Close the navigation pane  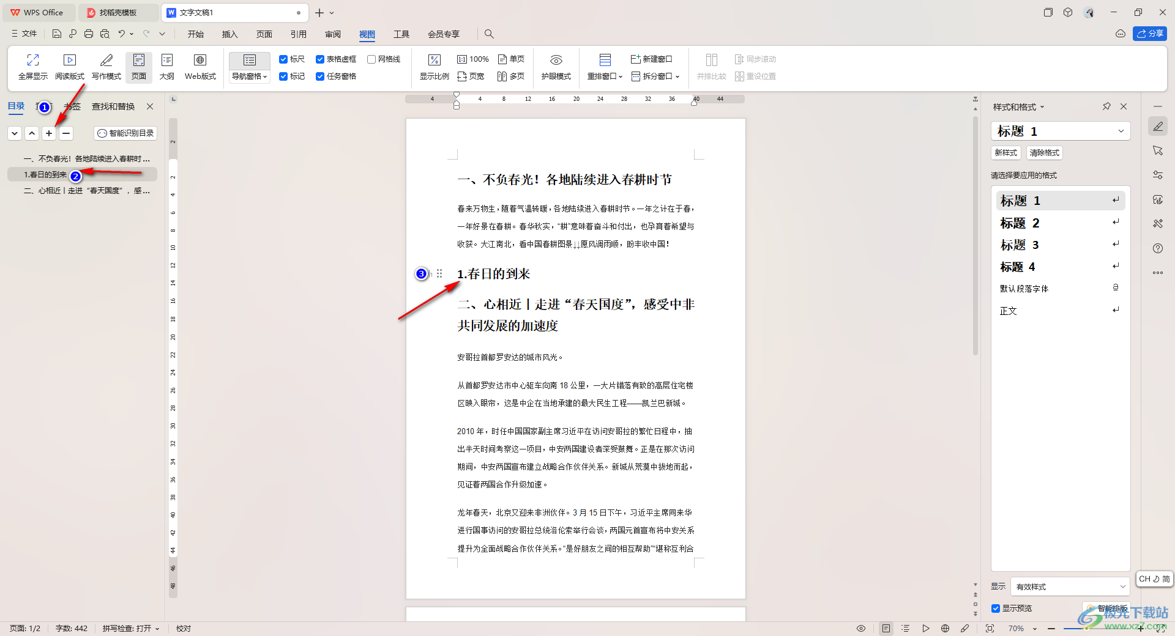click(x=150, y=106)
